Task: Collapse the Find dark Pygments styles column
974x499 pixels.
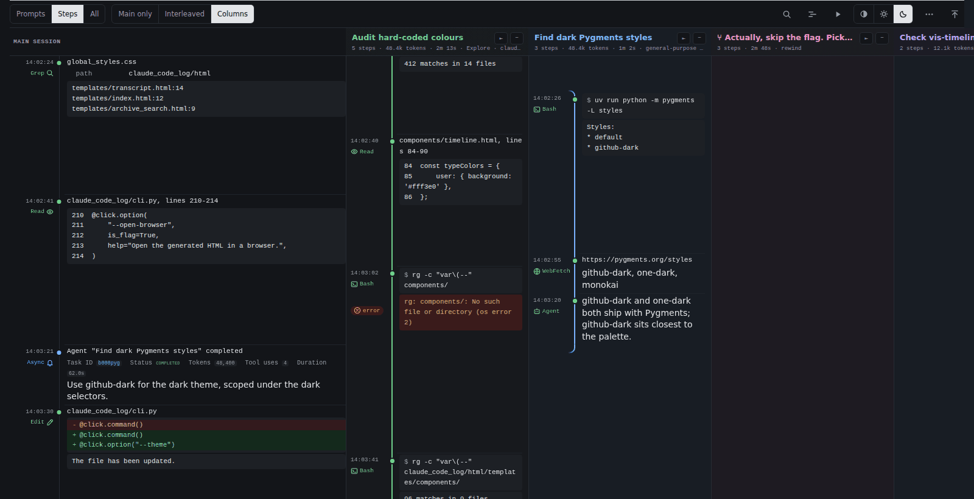Action: click(699, 38)
